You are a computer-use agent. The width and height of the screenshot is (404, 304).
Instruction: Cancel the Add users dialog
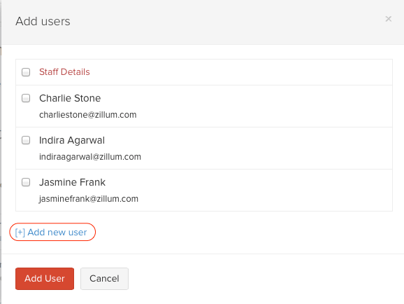pos(104,279)
